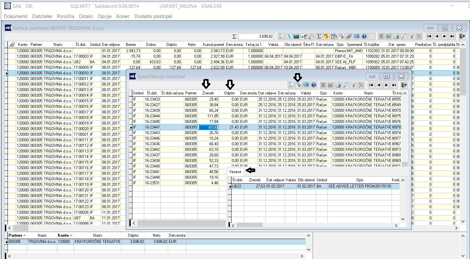Click the paperclip attachment icon in main toolbar

tap(349, 36)
